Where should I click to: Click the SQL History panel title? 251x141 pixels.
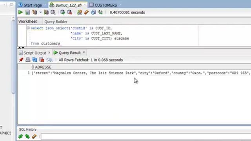[28, 129]
